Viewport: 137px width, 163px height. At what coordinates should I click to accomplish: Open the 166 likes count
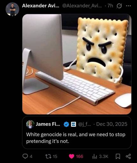click(x=79, y=156)
